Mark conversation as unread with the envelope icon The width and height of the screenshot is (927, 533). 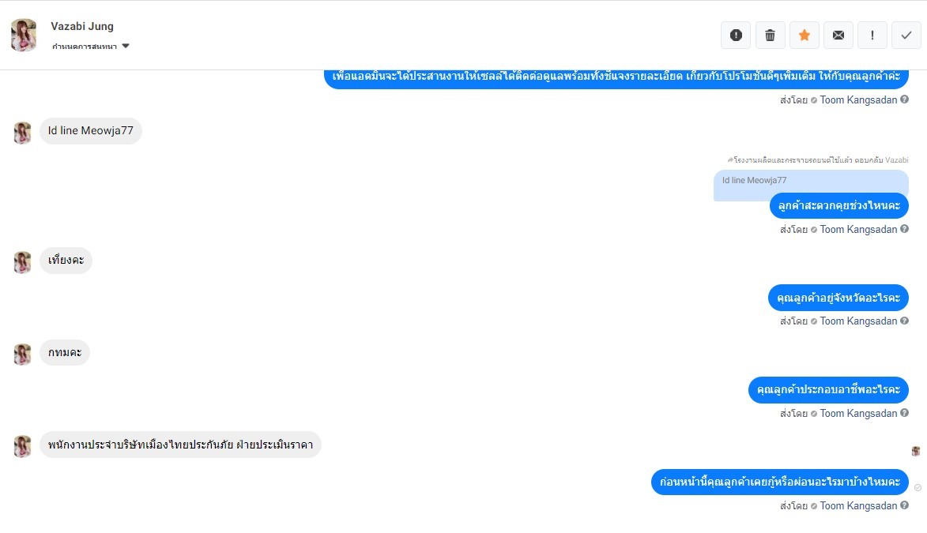(x=838, y=36)
